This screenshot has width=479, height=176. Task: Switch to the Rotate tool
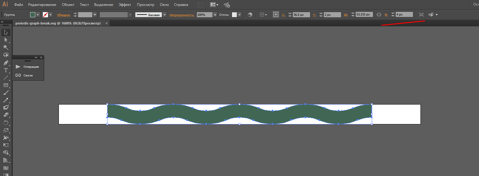tap(6, 123)
